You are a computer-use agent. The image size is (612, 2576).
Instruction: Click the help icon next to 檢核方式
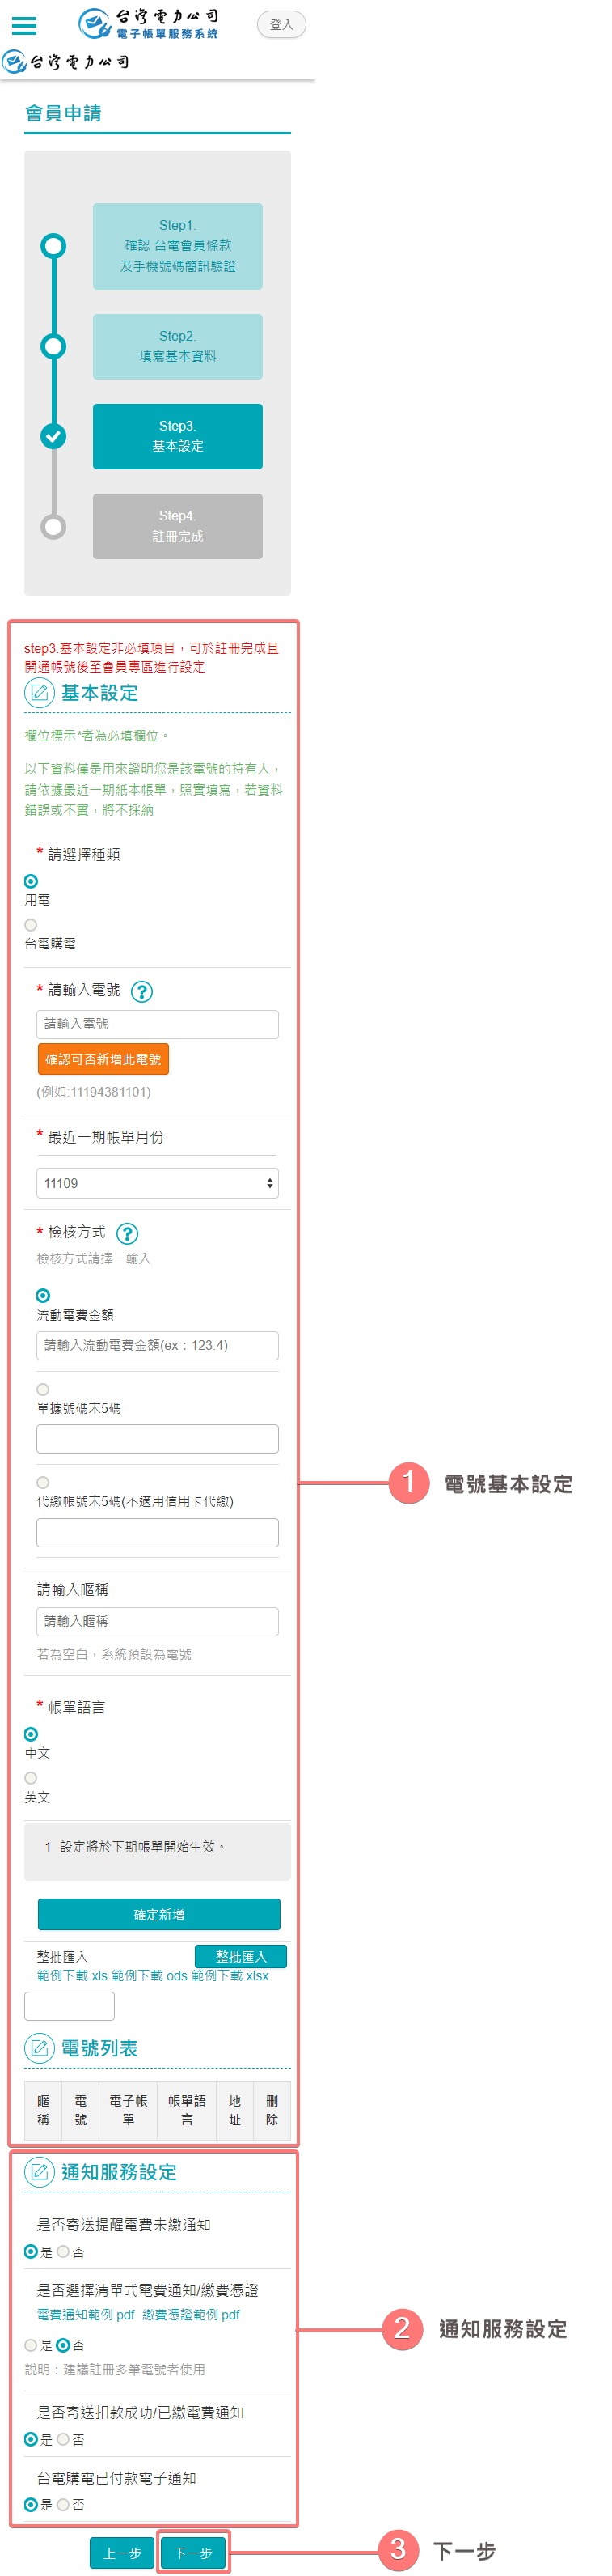pyautogui.click(x=128, y=1234)
